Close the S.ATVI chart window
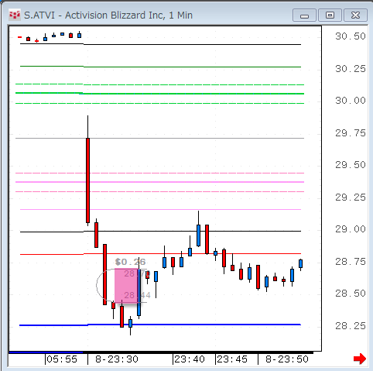The width and height of the screenshot is (373, 371). (x=355, y=15)
